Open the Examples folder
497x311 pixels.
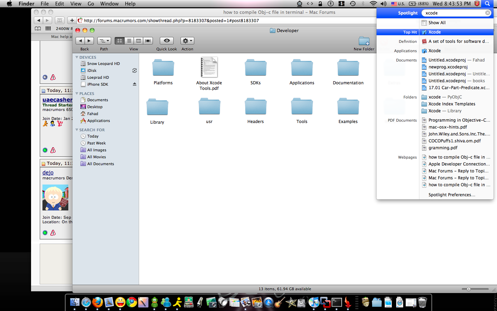[x=348, y=106]
